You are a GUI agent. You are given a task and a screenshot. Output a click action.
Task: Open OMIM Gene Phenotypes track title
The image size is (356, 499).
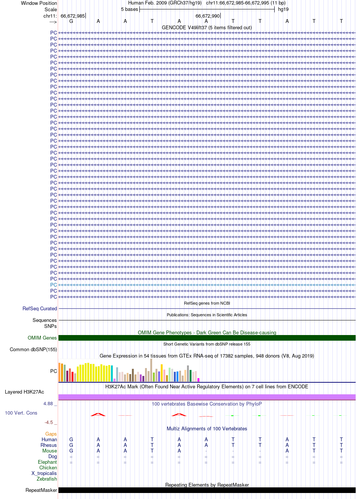point(207,332)
